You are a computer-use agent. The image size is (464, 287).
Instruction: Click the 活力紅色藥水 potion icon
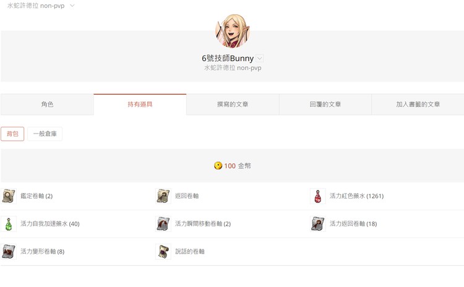(x=318, y=196)
